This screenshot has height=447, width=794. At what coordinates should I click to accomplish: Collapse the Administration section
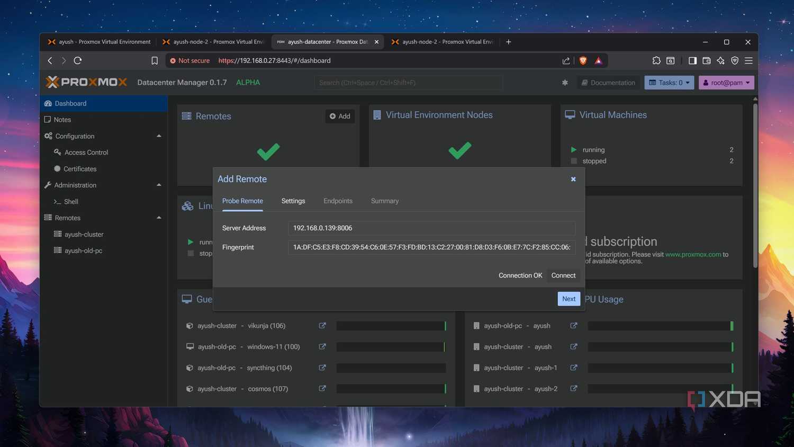click(159, 185)
